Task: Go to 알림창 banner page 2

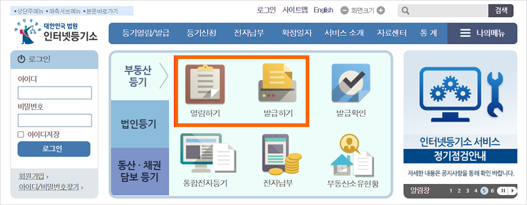Action: tap(459, 191)
